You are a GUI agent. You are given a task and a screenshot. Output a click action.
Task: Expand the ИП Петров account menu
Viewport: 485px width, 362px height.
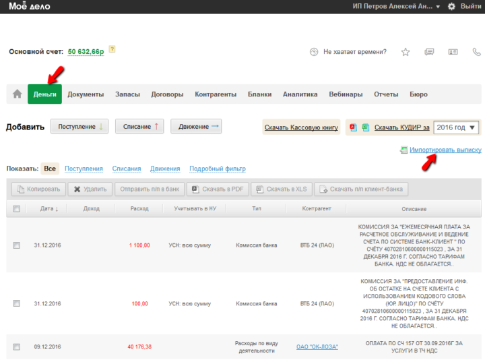pos(396,6)
